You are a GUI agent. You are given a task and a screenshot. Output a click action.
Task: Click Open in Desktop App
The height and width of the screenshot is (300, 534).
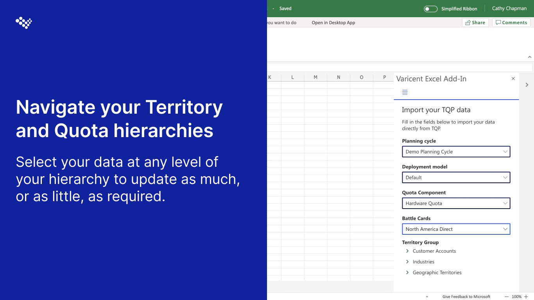pyautogui.click(x=333, y=23)
